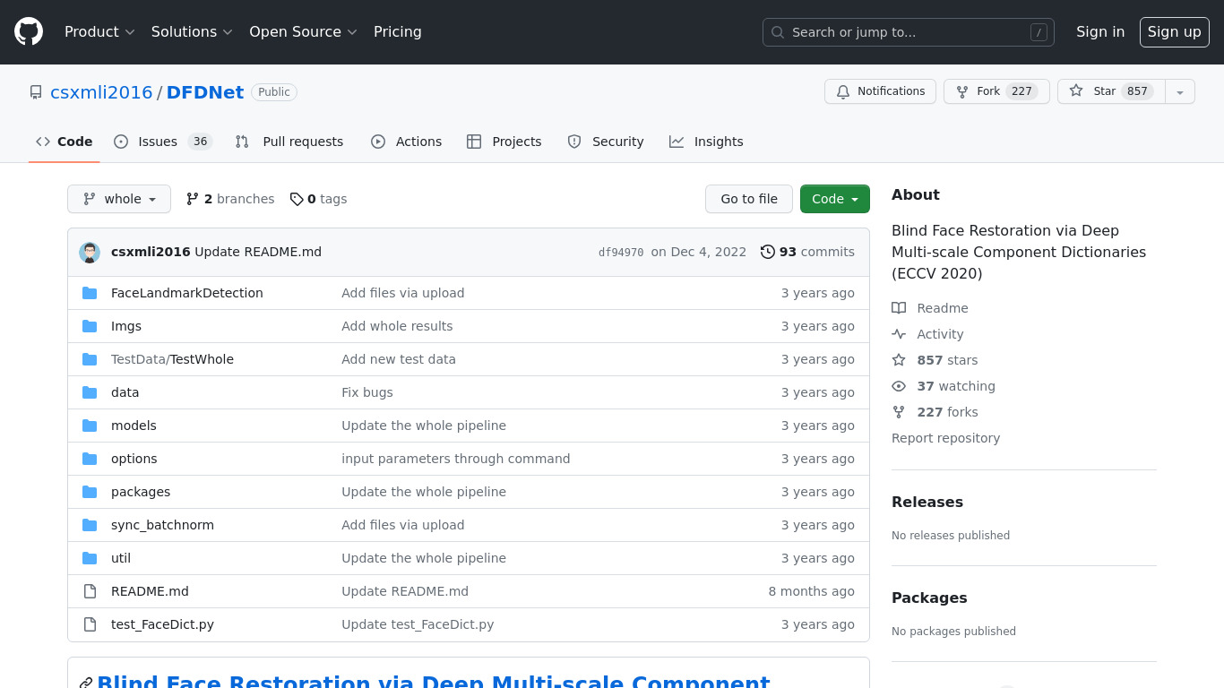Click csxmli2016 avatar in commit row

click(90, 253)
